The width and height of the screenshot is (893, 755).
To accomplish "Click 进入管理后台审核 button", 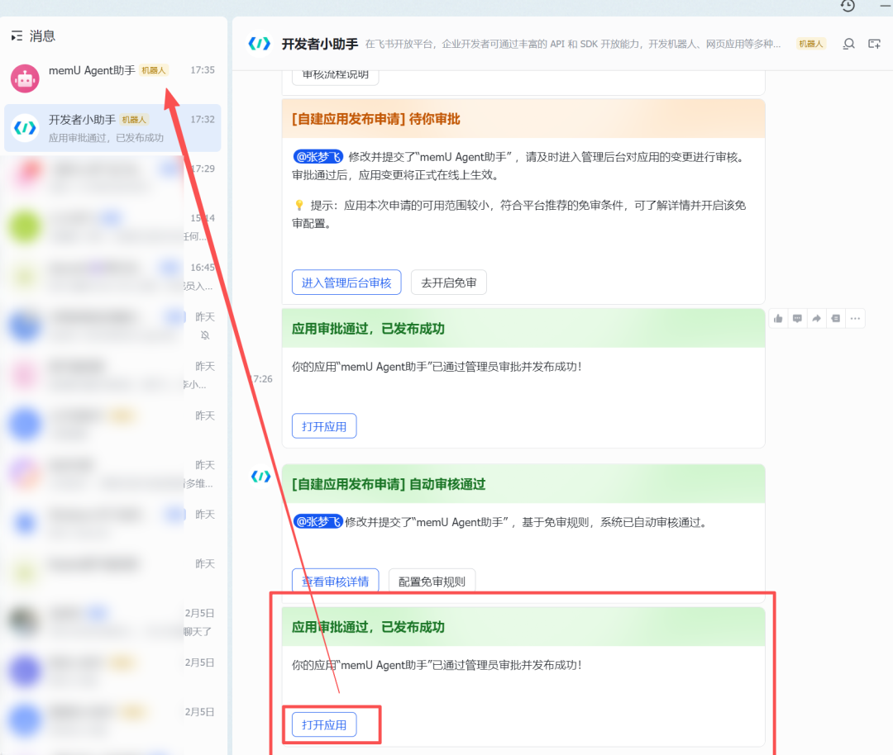I will tap(346, 283).
